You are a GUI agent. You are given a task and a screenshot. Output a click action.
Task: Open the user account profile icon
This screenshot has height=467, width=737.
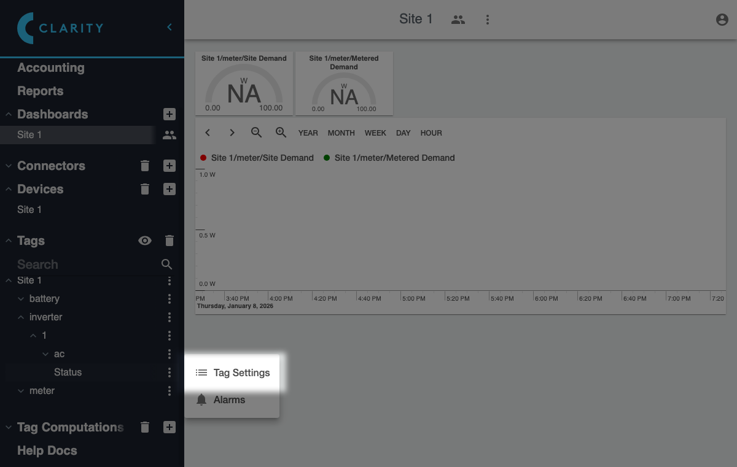(722, 20)
